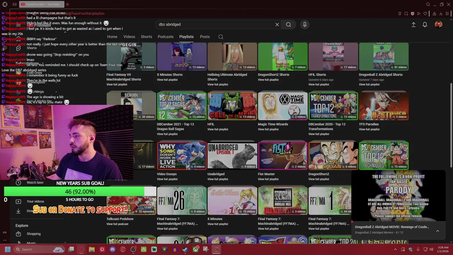Viewport: 453px width, 255px height.
Task: Open YouTube notifications bell
Action: [425, 24]
